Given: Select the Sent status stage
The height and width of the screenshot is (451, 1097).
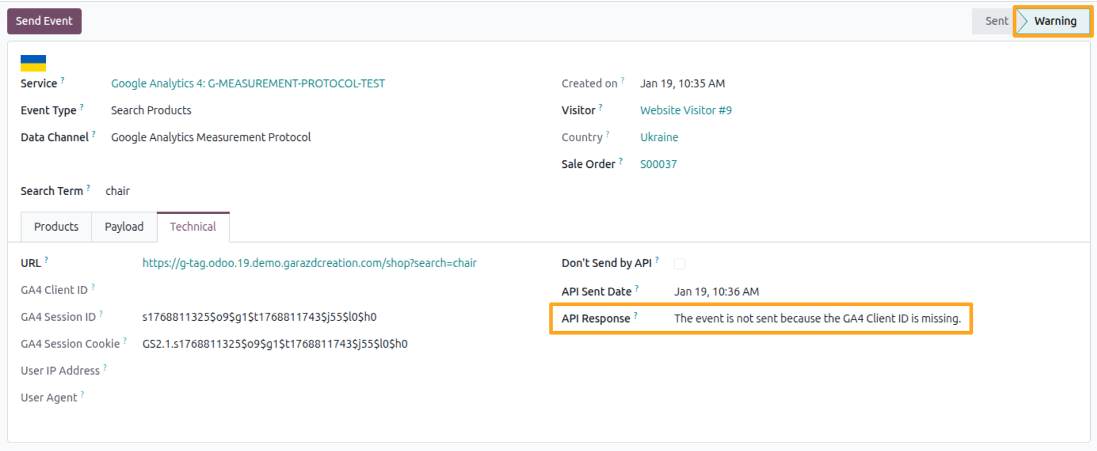Looking at the screenshot, I should click(996, 21).
